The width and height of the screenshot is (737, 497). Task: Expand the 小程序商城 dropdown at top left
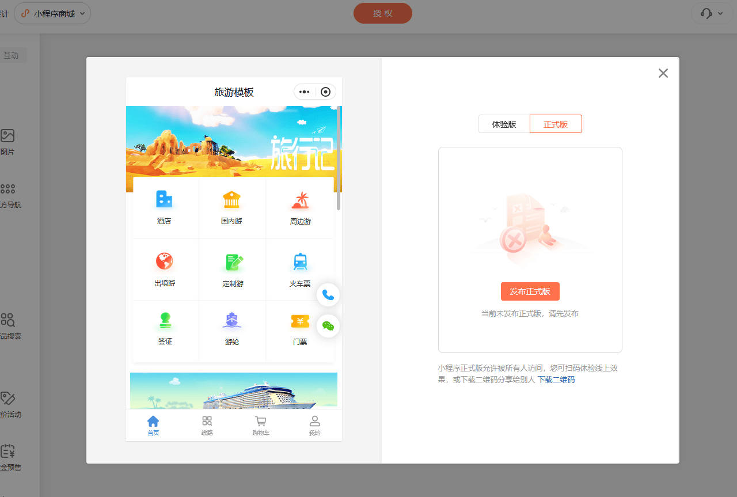coord(52,13)
